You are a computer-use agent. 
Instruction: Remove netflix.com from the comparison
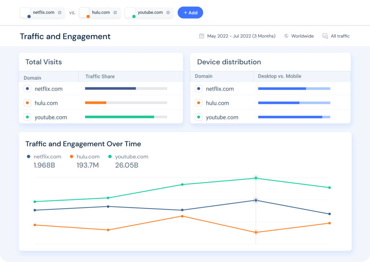(x=60, y=13)
